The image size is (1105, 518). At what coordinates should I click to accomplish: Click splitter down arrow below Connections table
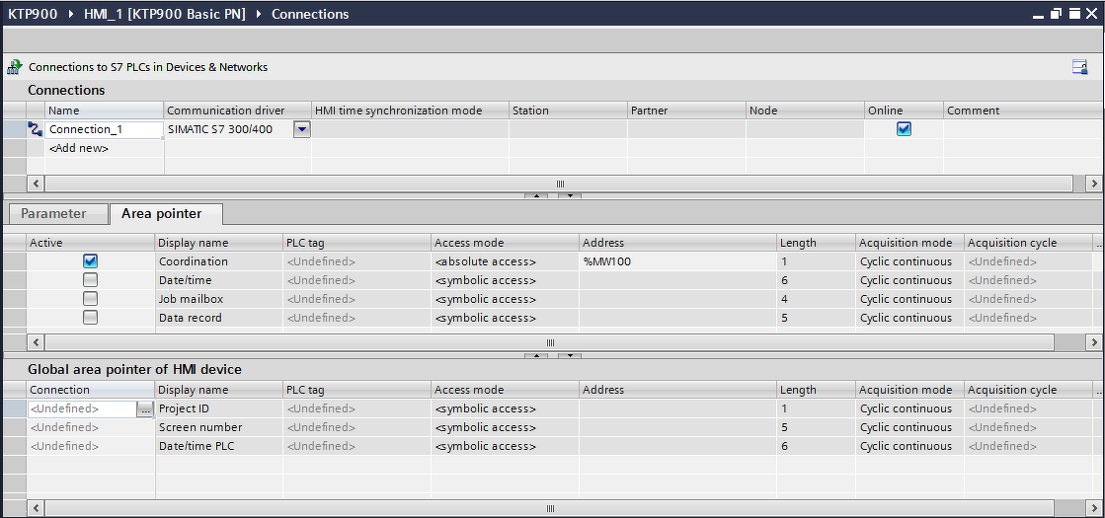pos(568,196)
